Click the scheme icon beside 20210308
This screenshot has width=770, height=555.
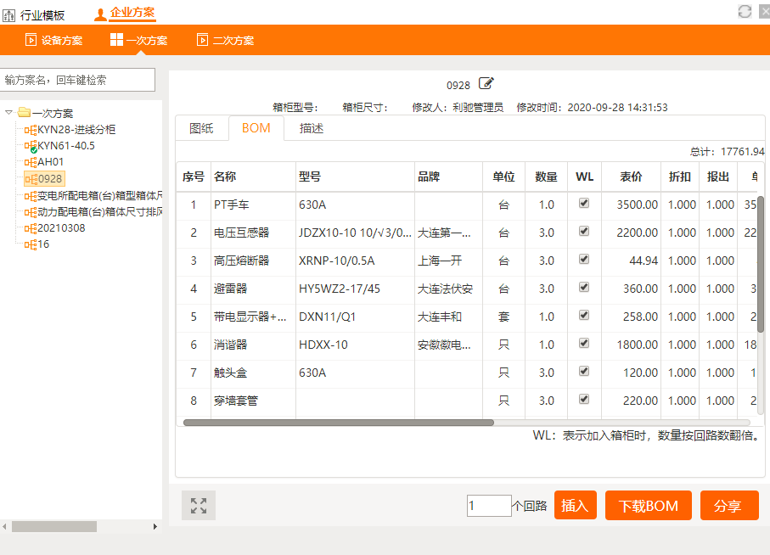point(31,228)
